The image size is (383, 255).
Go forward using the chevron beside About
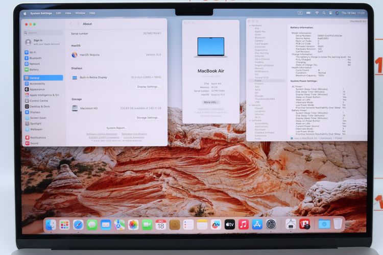(78, 24)
